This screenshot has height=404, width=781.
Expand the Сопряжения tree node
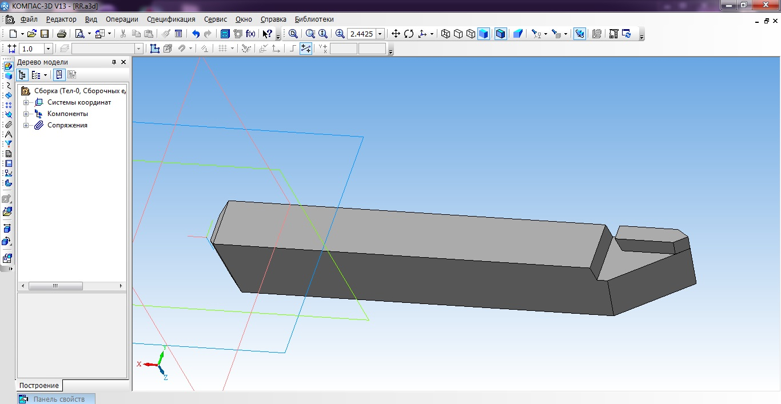(x=26, y=125)
